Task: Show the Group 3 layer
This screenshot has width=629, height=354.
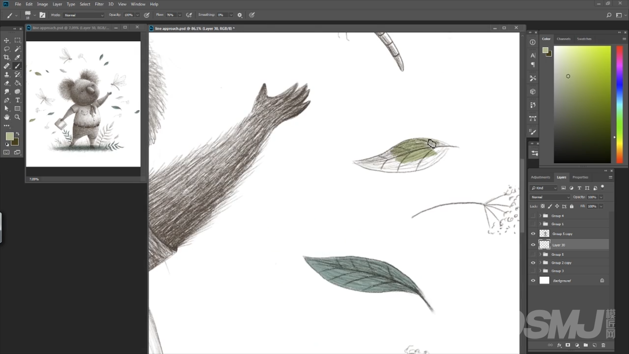Action: pos(533,271)
